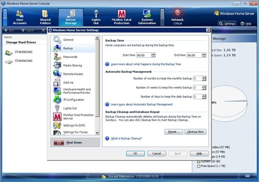259x182 pixels.
Task: Click the Remove X toolbar icon
Action: 43,30
